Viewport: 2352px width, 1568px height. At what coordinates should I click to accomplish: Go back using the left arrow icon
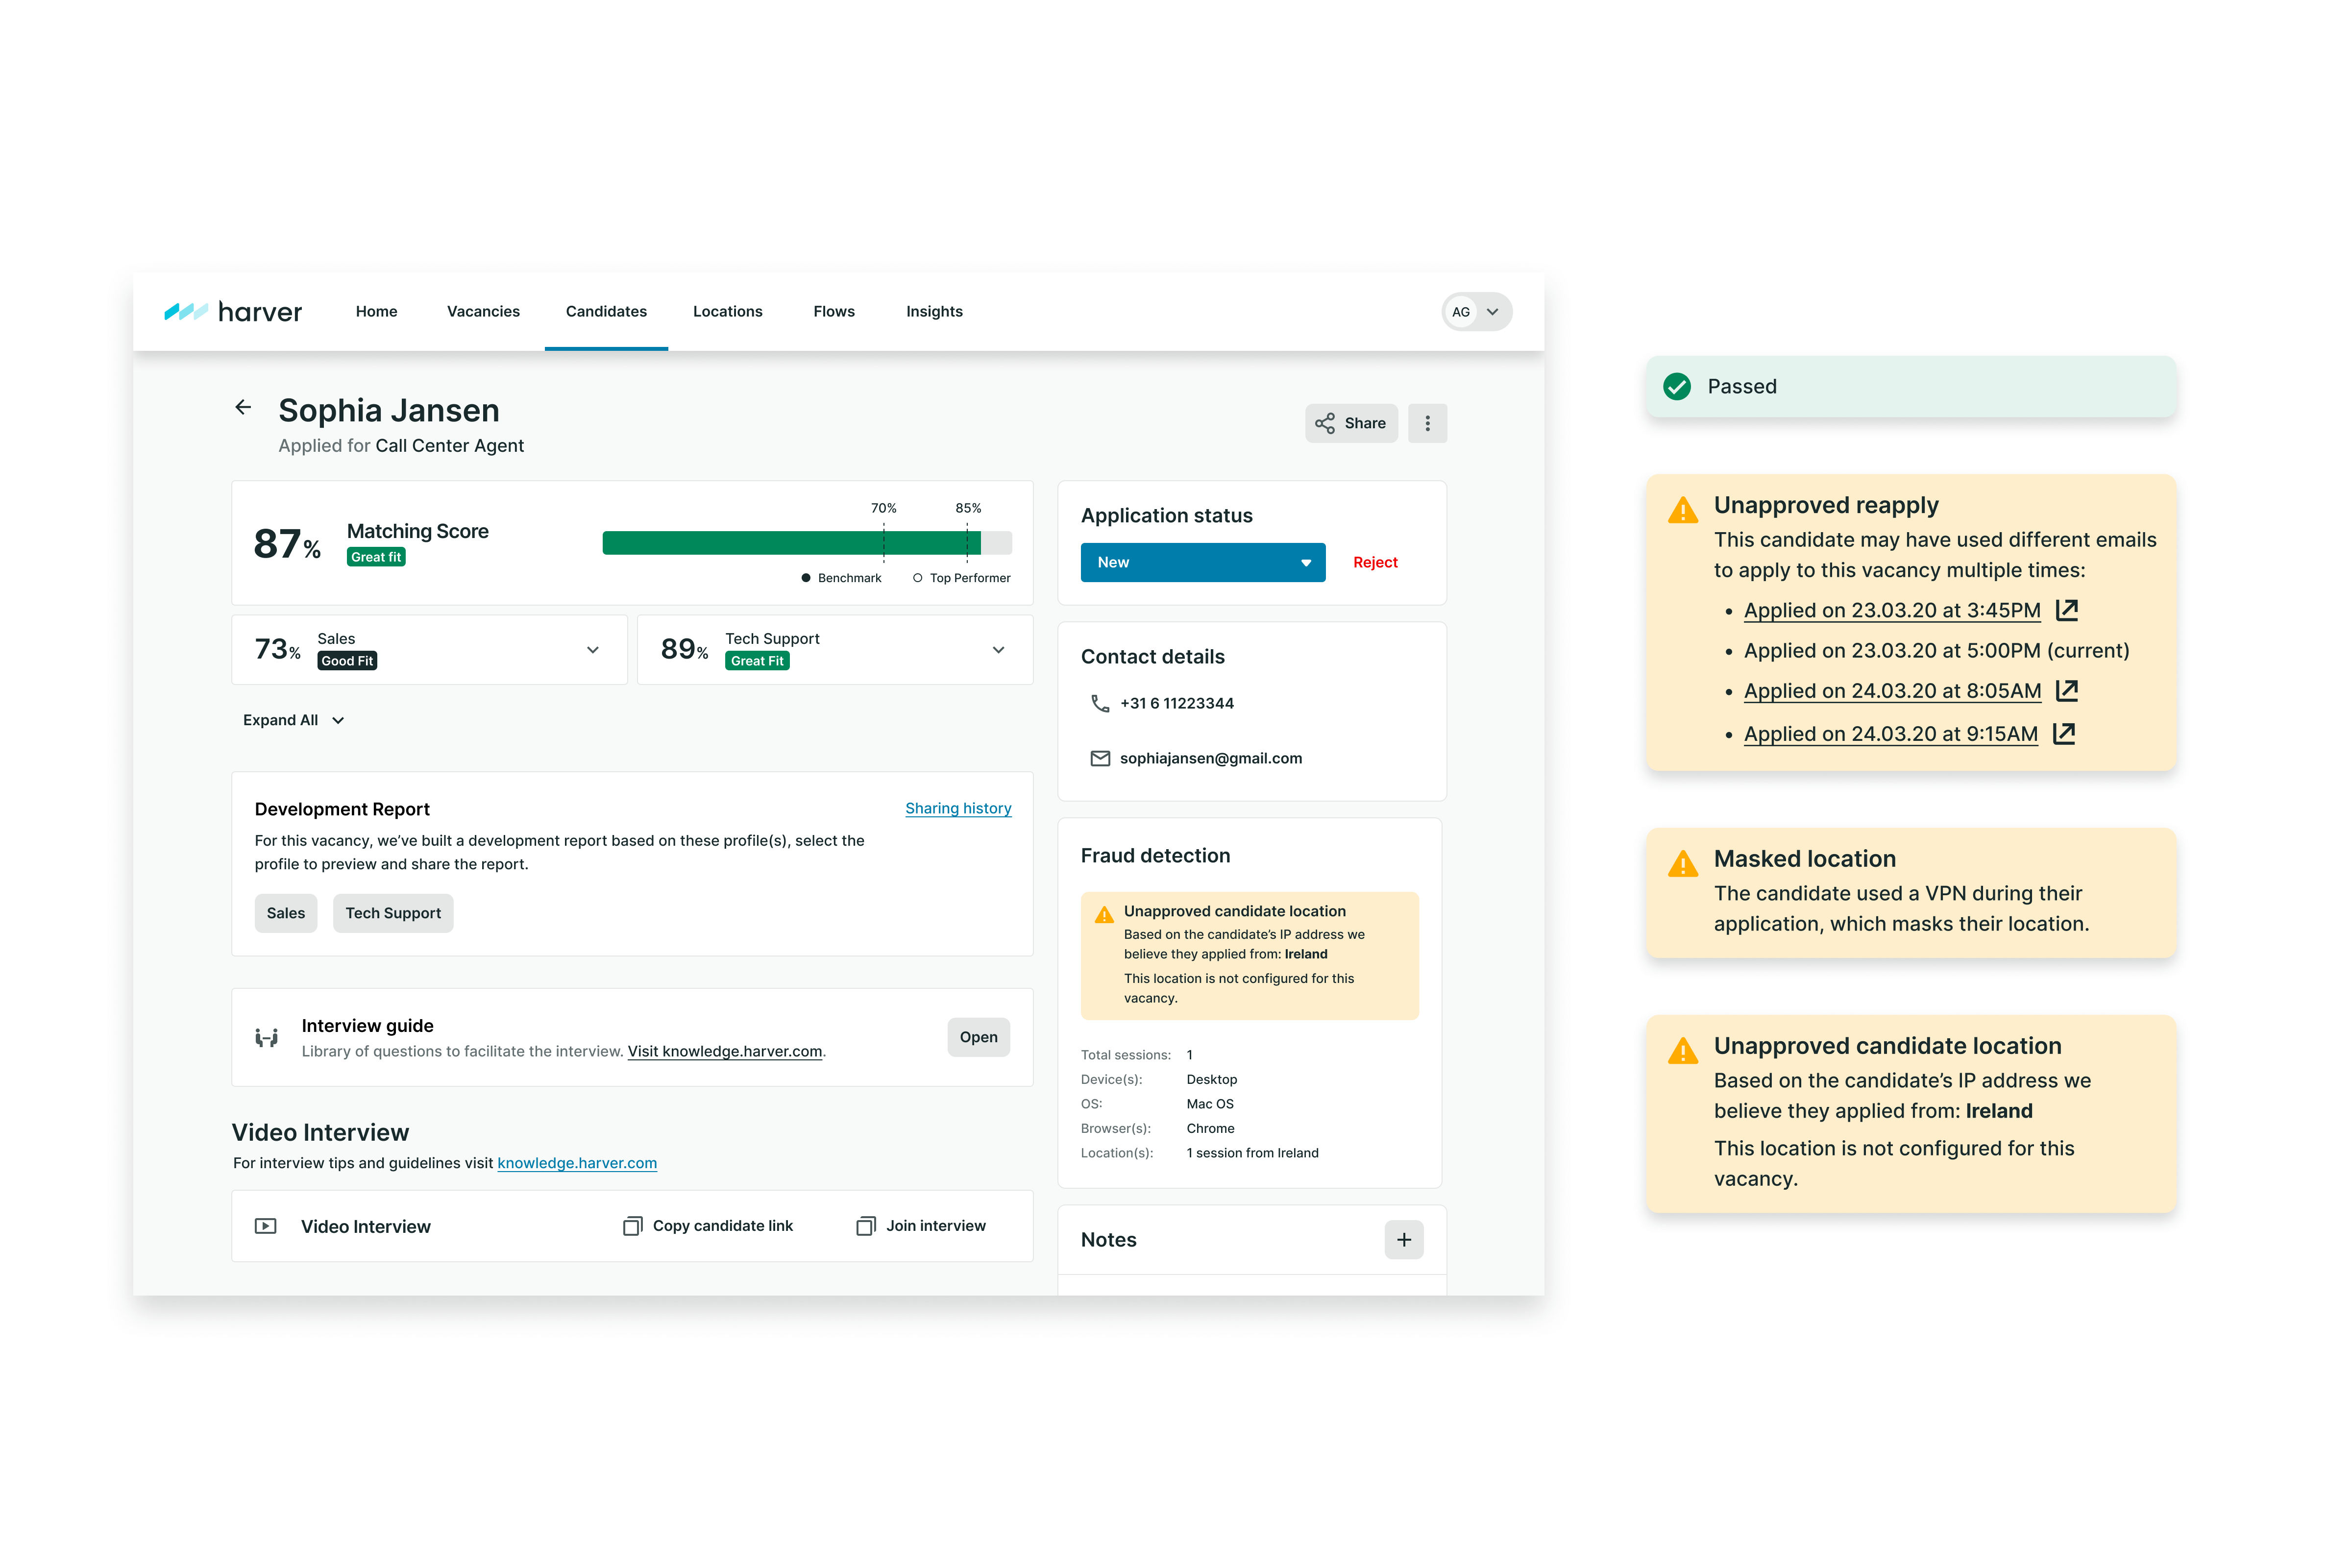click(x=243, y=407)
